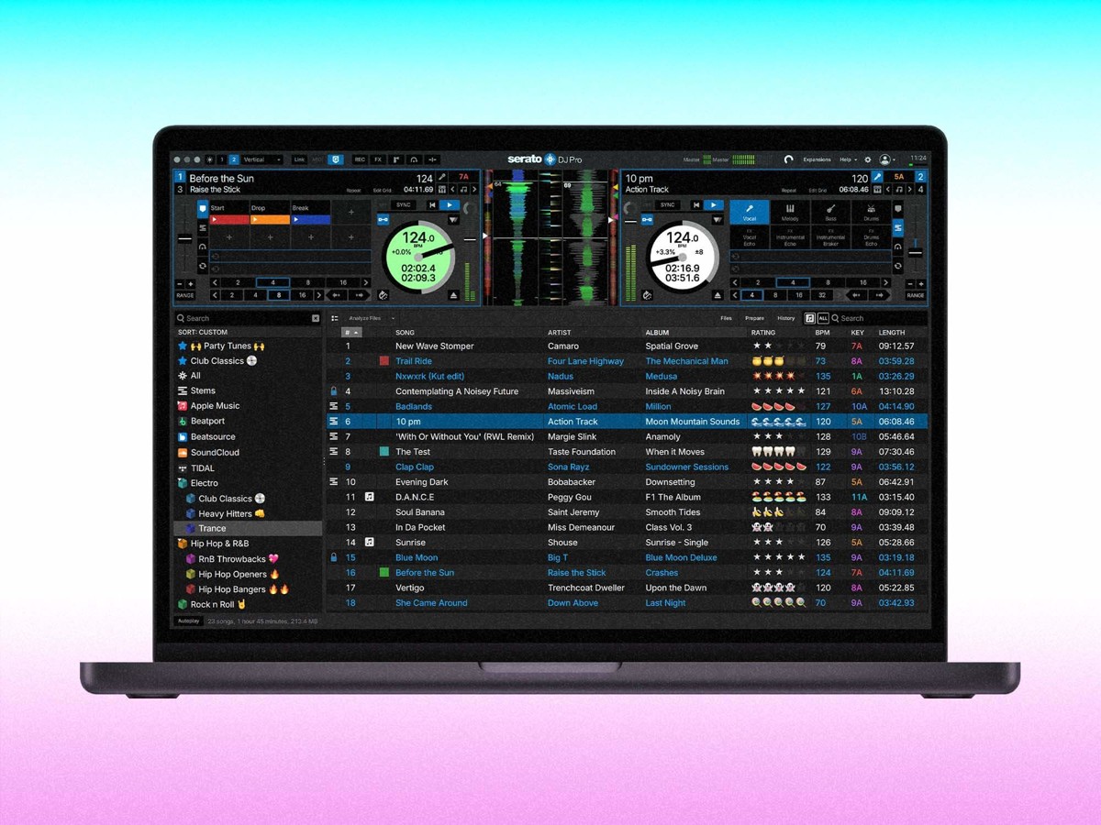Screen dimensions: 1101x825
Task: Click the Autoplay button
Action: tap(188, 621)
